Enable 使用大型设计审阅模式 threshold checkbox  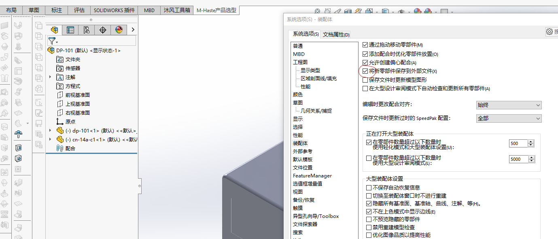point(369,158)
